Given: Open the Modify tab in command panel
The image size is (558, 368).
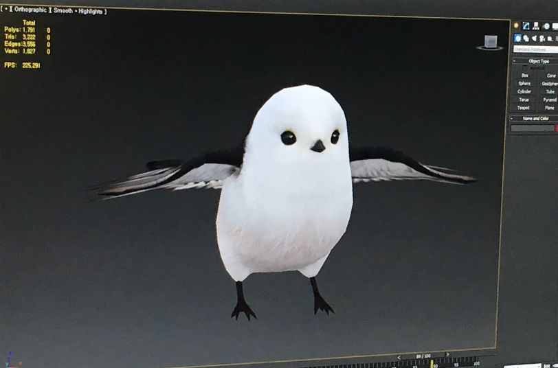Looking at the screenshot, I should pos(526,25).
